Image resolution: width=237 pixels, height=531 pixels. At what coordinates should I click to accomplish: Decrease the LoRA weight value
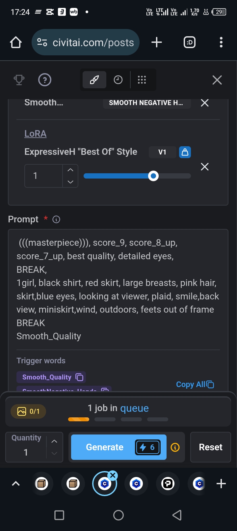70,182
